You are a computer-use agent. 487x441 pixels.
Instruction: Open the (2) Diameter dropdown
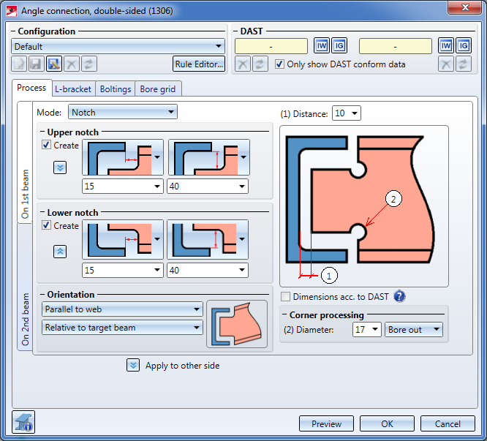367,330
